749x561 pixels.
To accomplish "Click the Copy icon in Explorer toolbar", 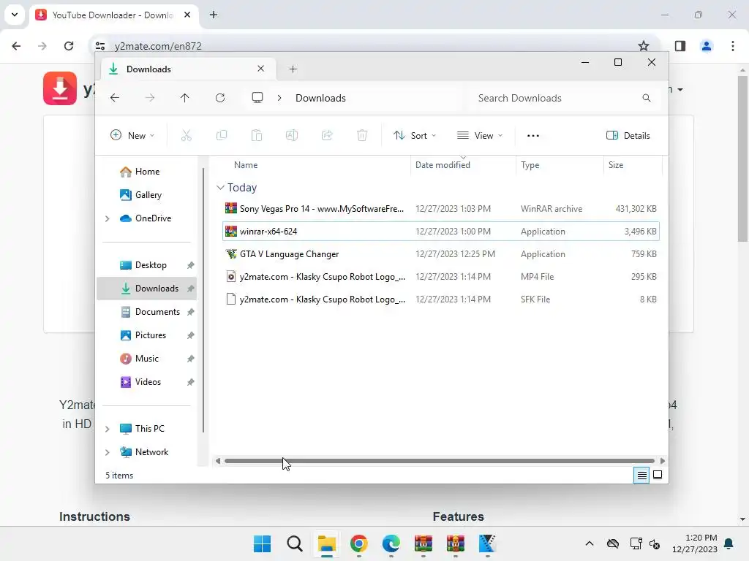I will click(222, 135).
